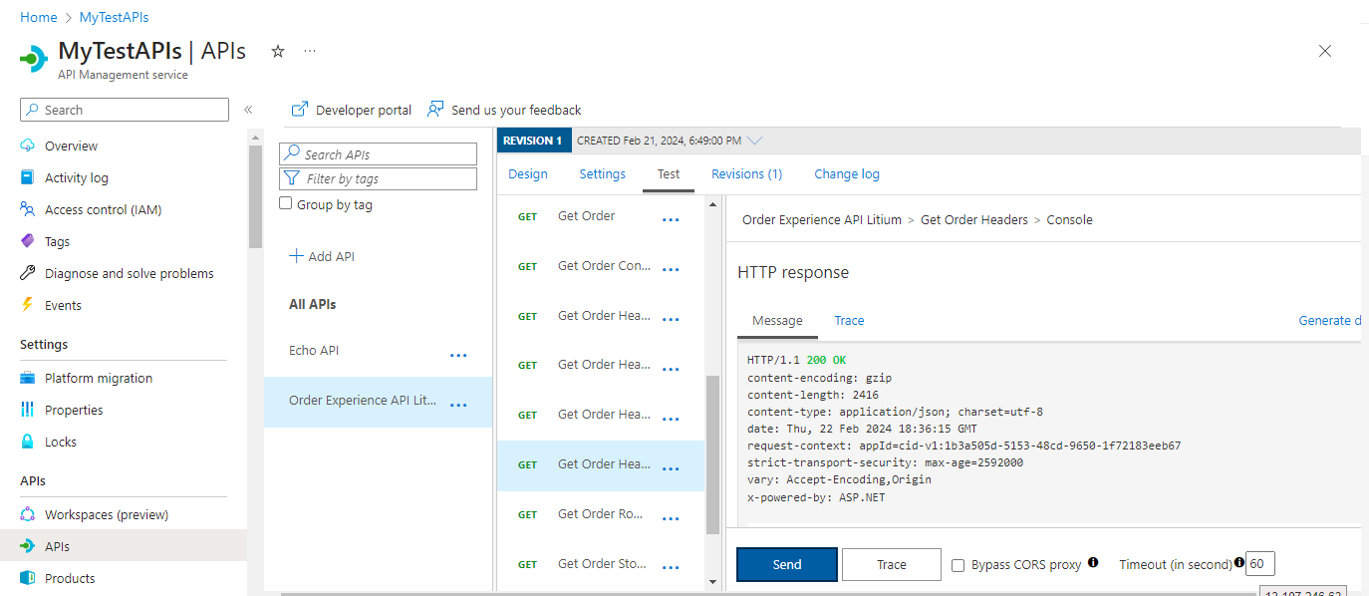
Task: Check the Bypass CORS proxy checkbox
Action: click(958, 565)
